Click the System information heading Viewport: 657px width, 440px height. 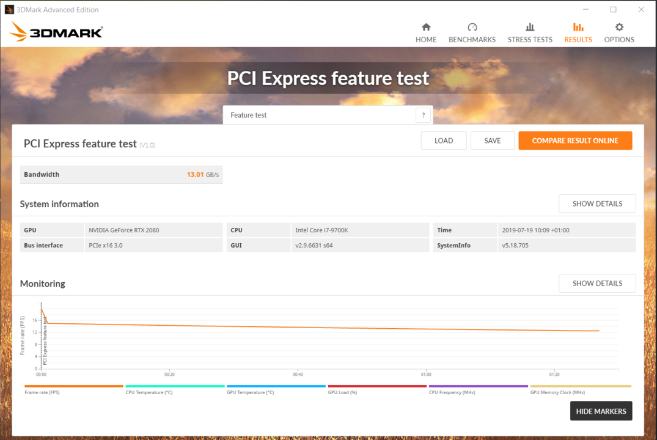(x=59, y=204)
